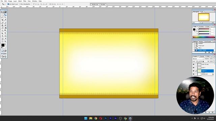Click Navigator document thumbnail preview
216x121 pixels.
click(x=204, y=17)
